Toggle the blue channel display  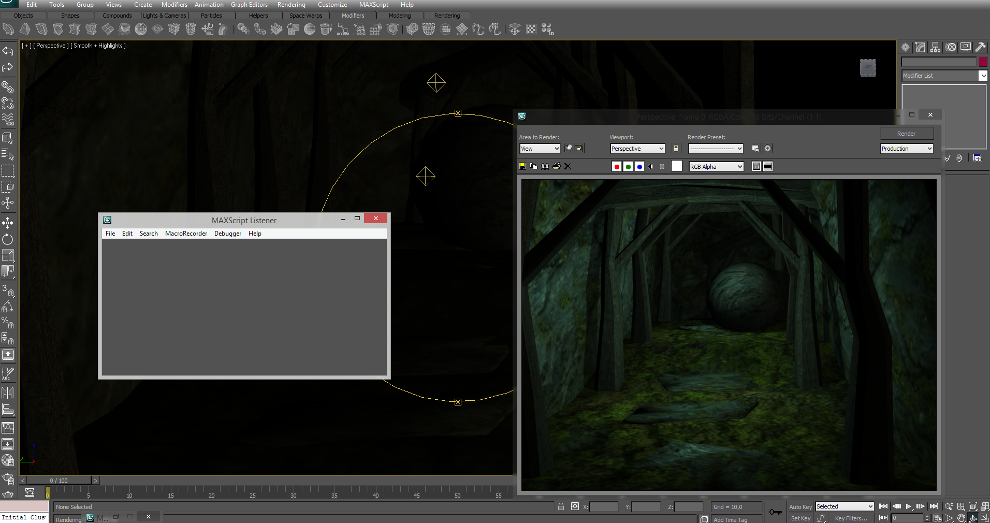click(639, 167)
